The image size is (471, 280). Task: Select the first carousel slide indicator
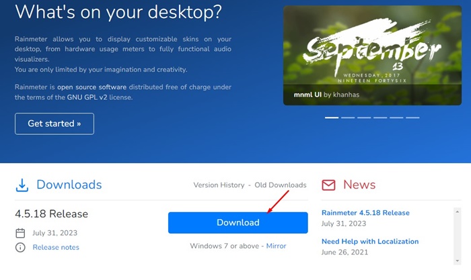pyautogui.click(x=332, y=118)
